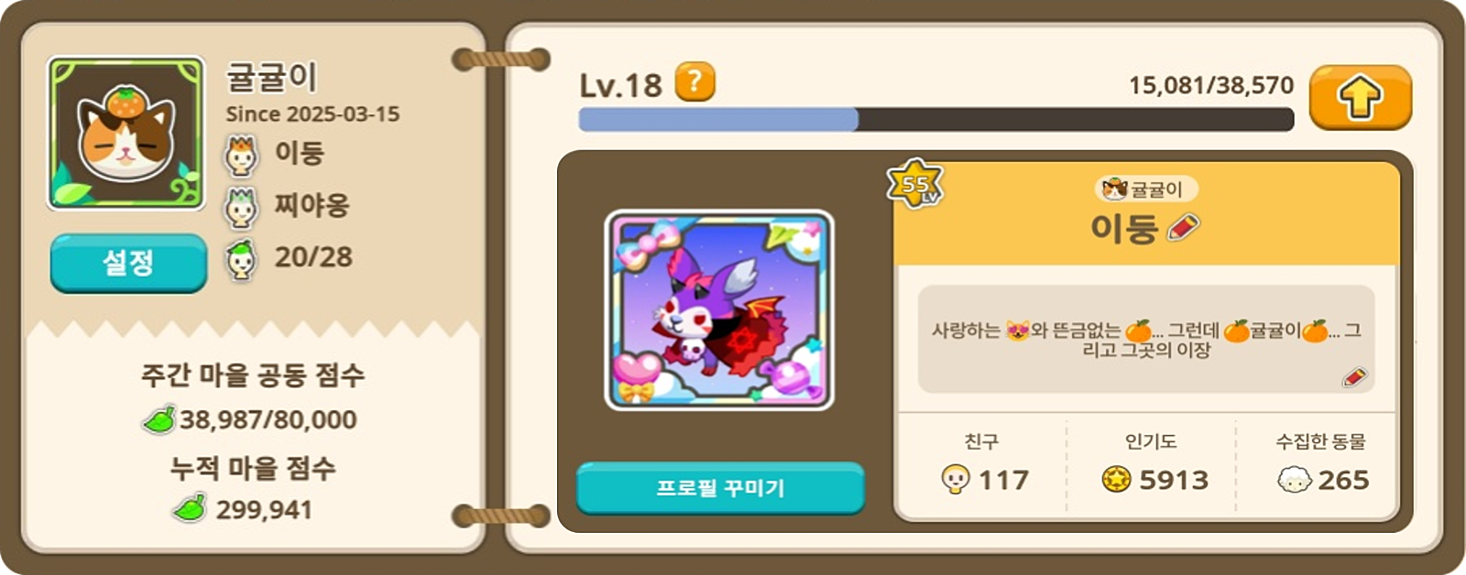Click the weekly score green leaf icon

click(159, 419)
